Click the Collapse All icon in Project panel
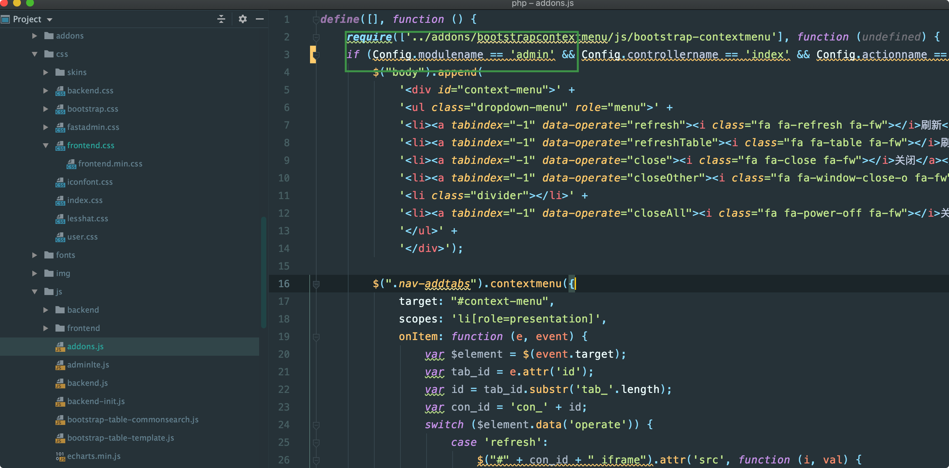This screenshot has width=949, height=468. click(221, 19)
